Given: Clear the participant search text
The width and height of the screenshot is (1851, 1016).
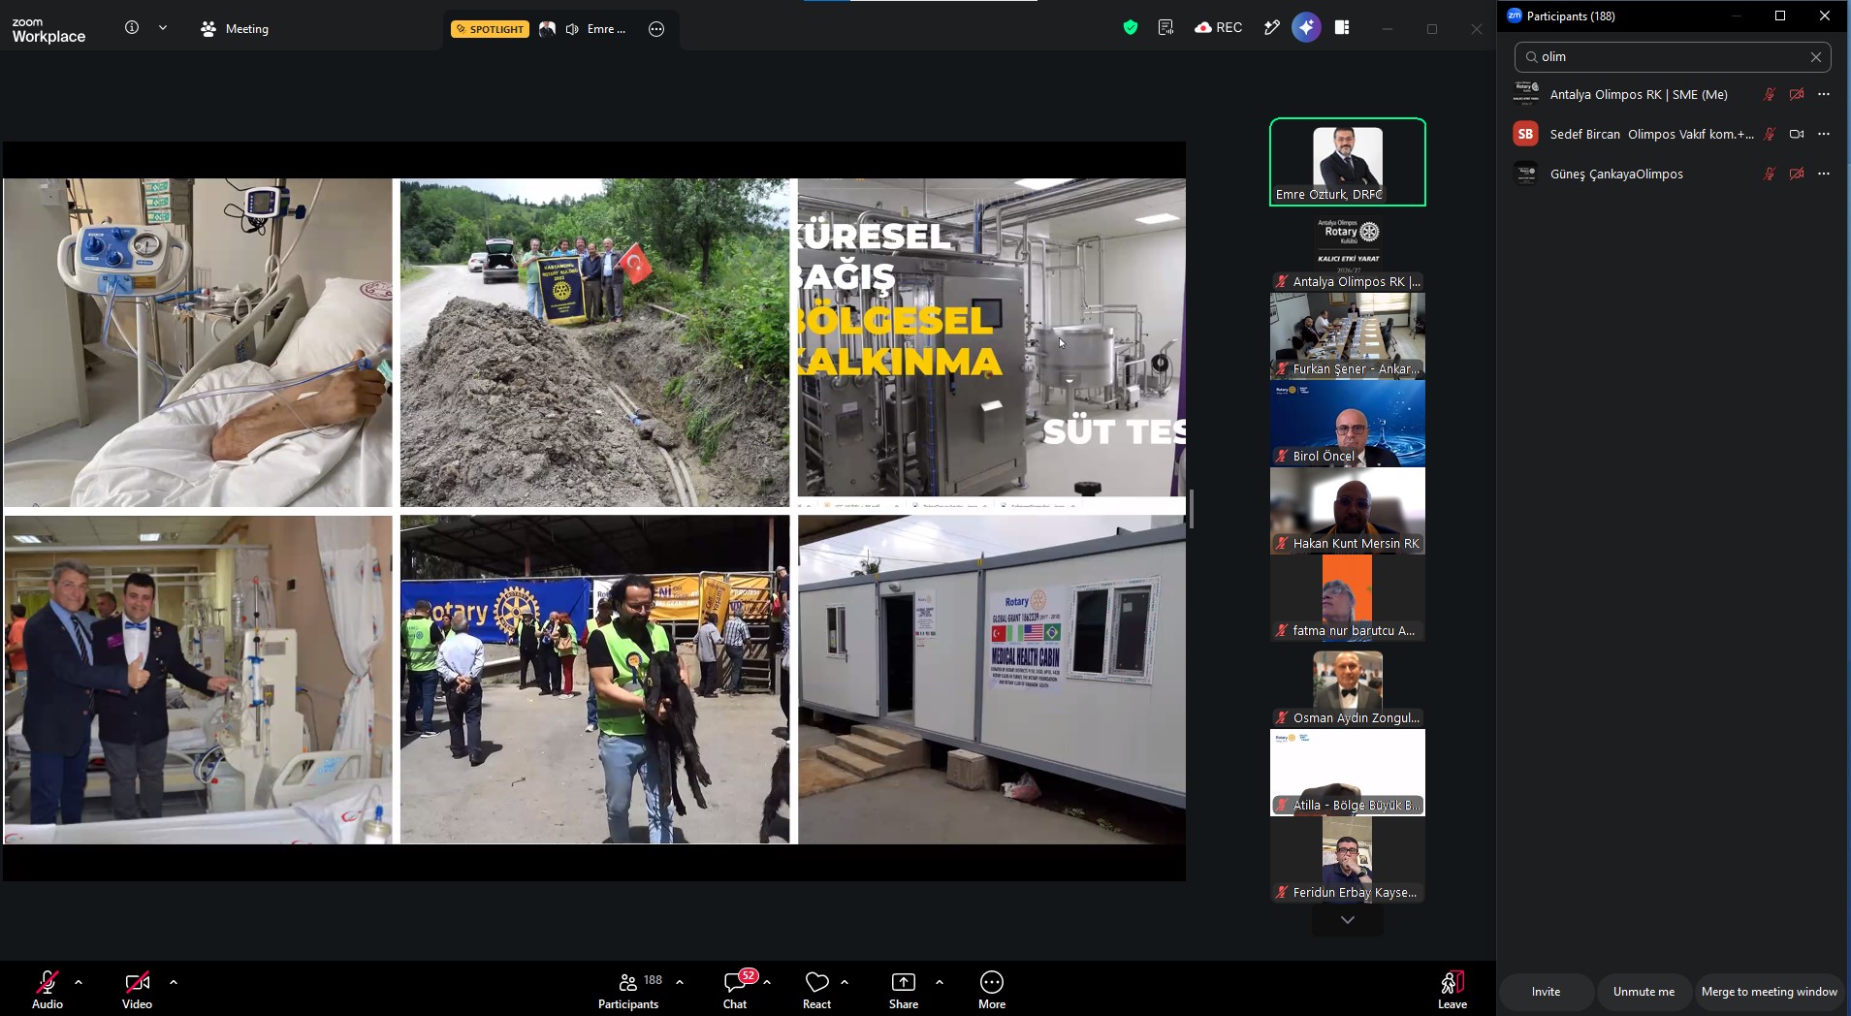Looking at the screenshot, I should [1816, 57].
